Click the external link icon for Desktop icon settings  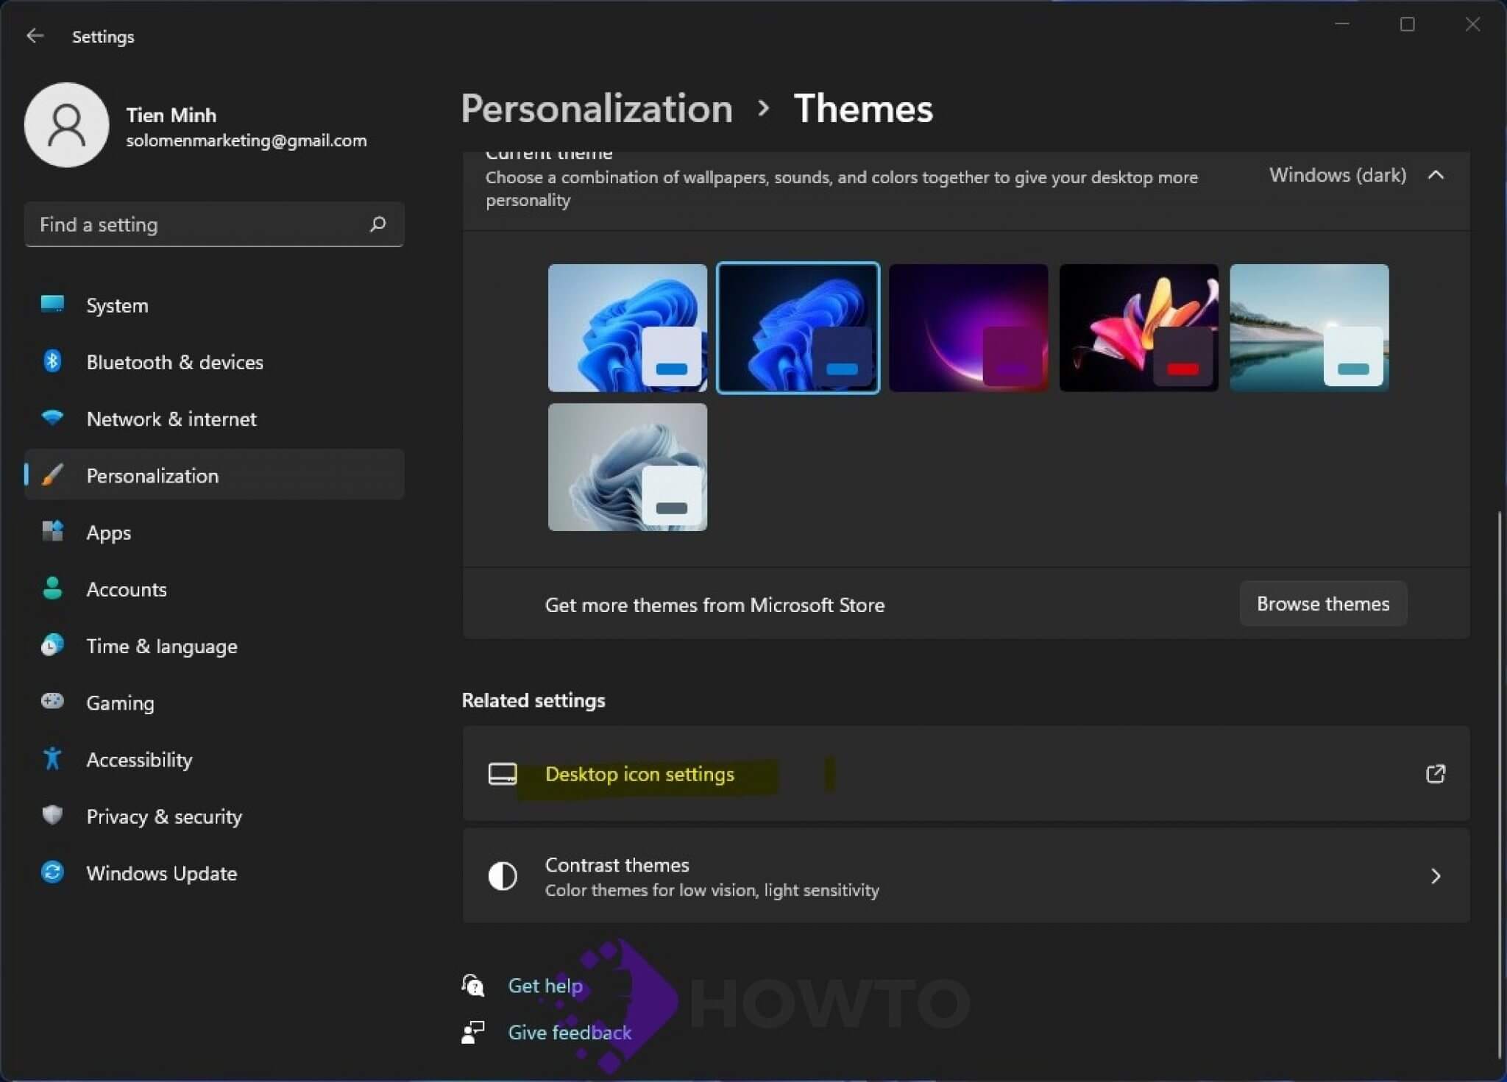point(1436,774)
